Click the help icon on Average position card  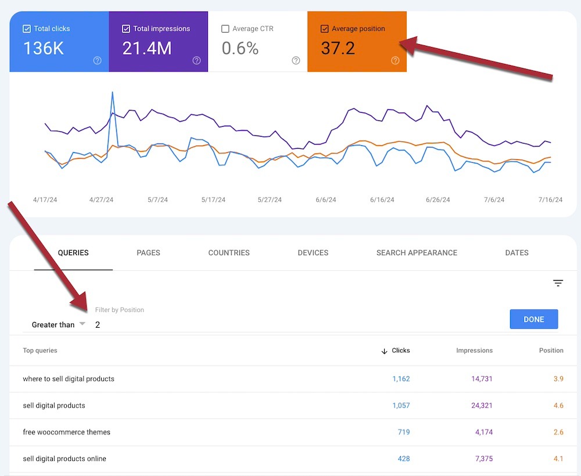point(395,60)
